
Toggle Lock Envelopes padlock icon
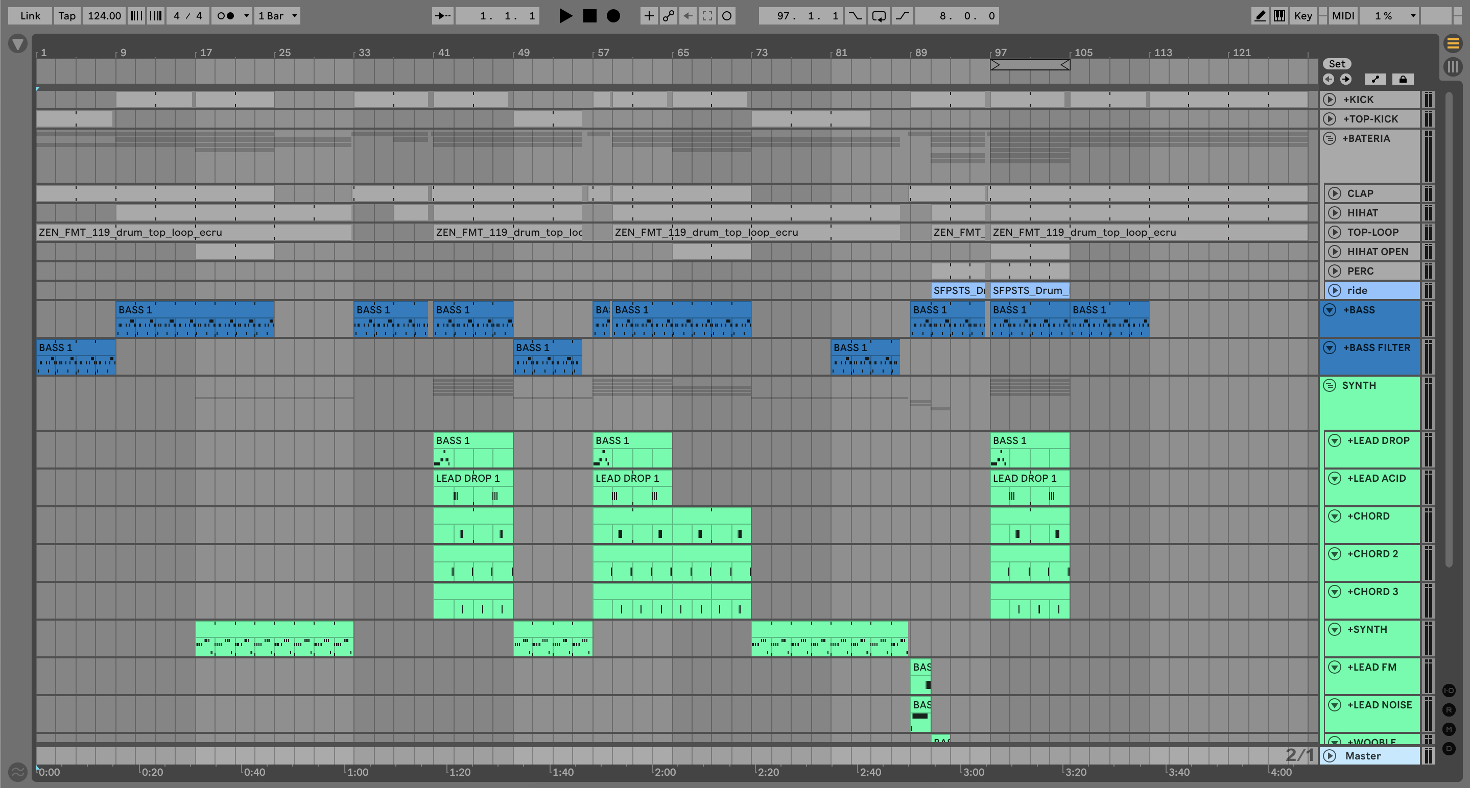[x=1403, y=79]
